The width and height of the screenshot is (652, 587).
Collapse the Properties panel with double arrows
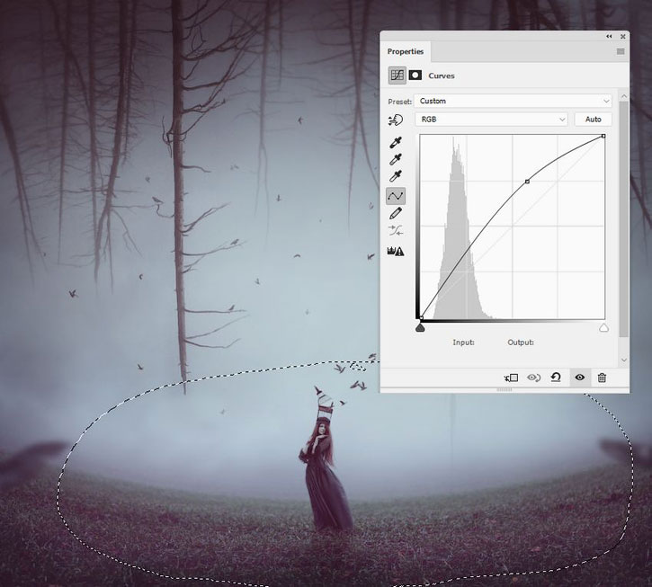click(609, 37)
